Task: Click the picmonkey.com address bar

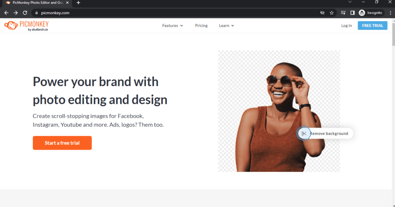Action: pyautogui.click(x=176, y=13)
